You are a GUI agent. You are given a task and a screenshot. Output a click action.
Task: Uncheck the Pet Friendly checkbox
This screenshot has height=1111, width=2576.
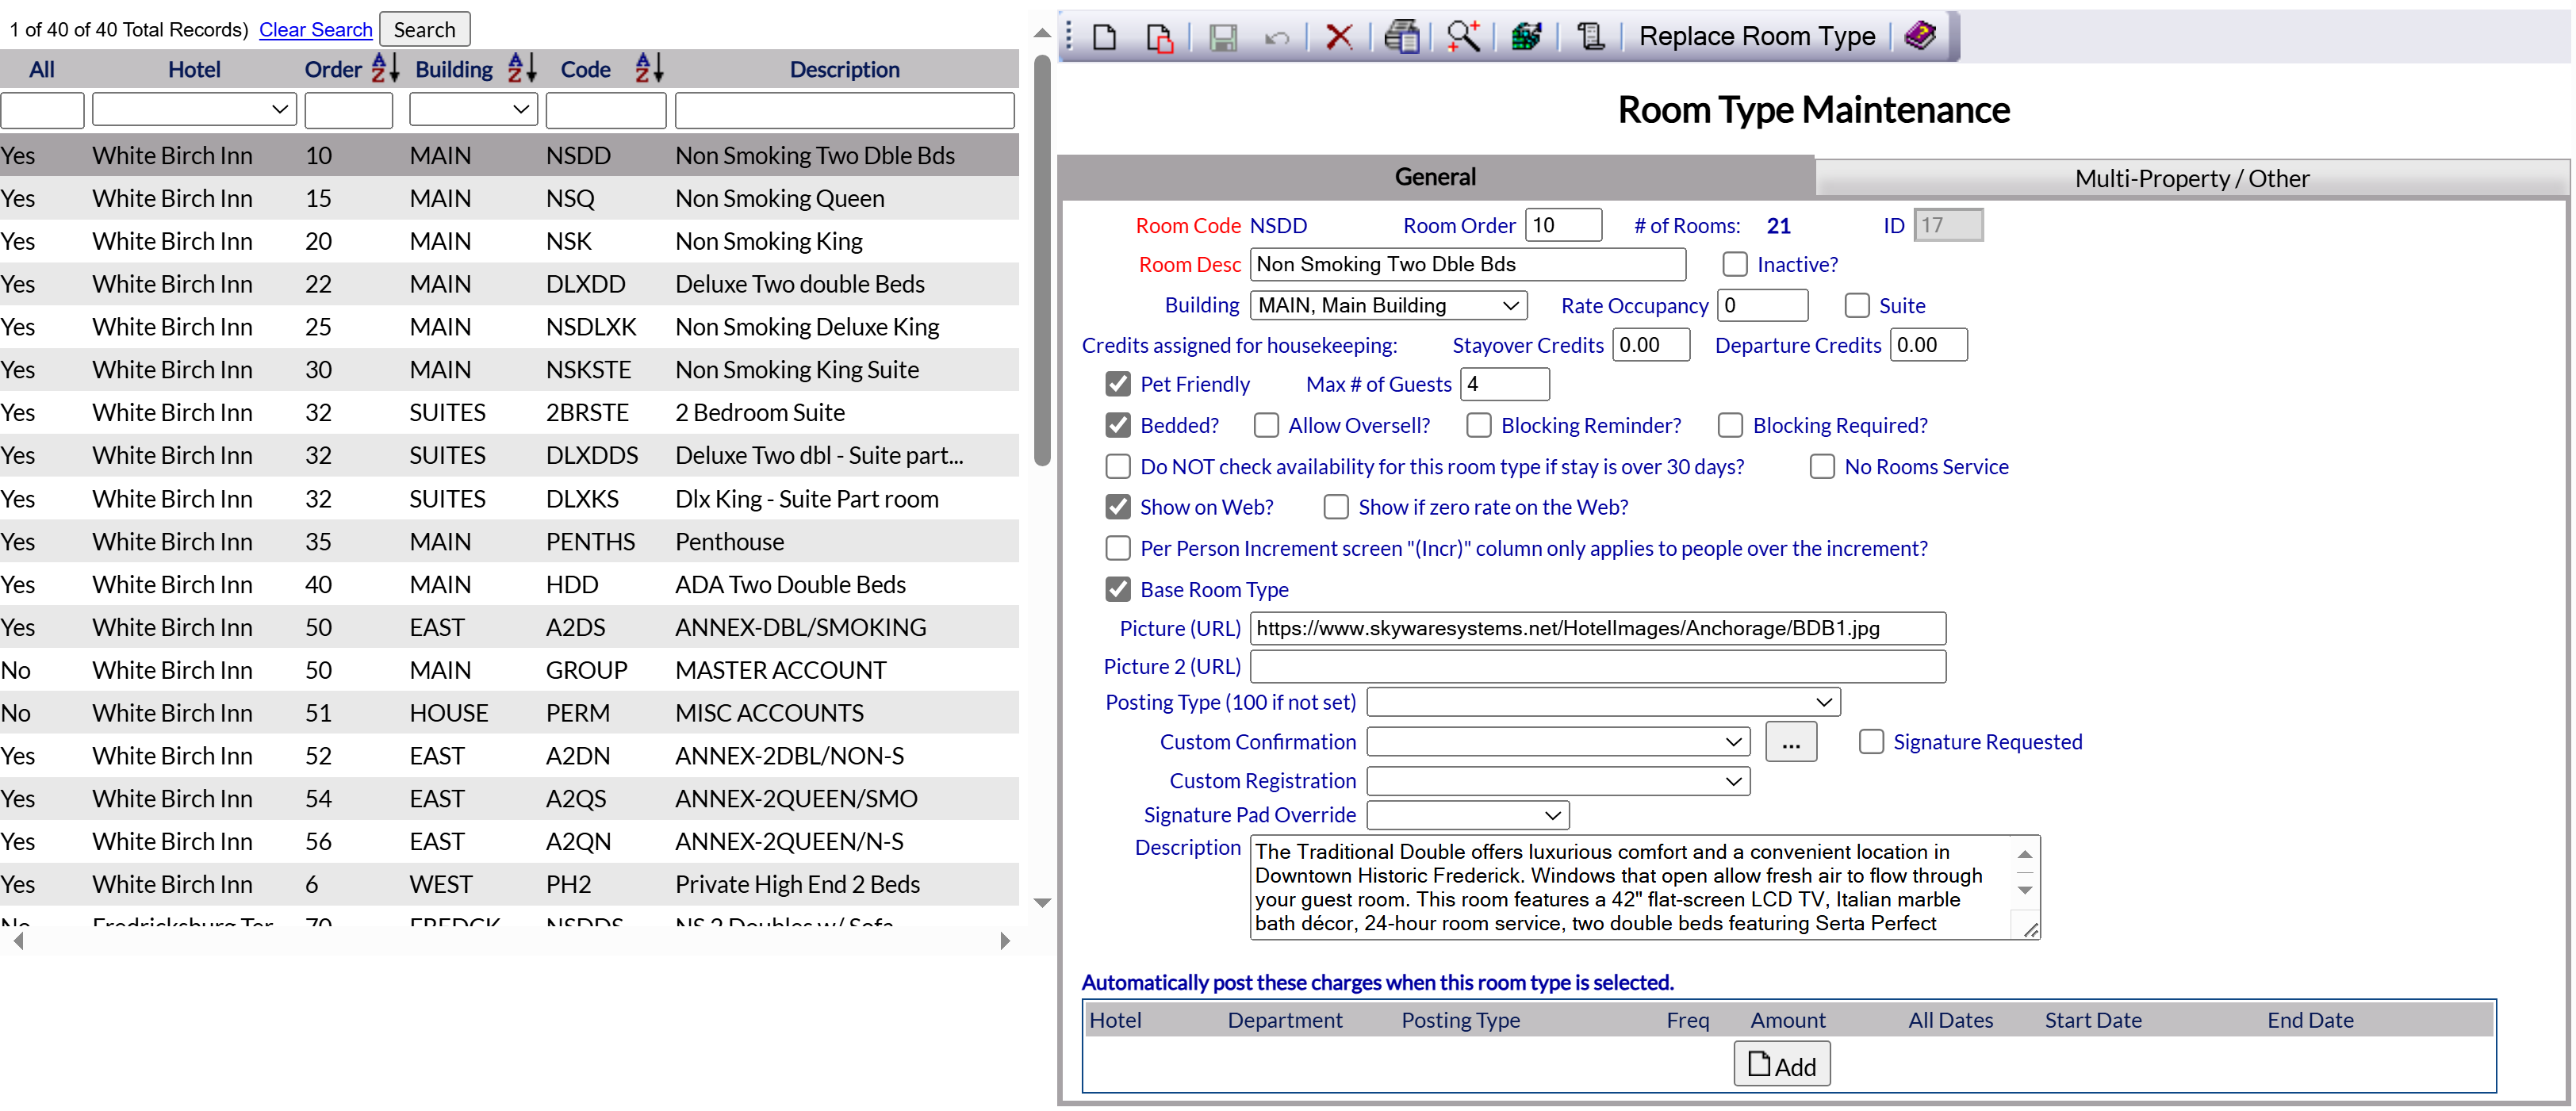click(x=1118, y=384)
